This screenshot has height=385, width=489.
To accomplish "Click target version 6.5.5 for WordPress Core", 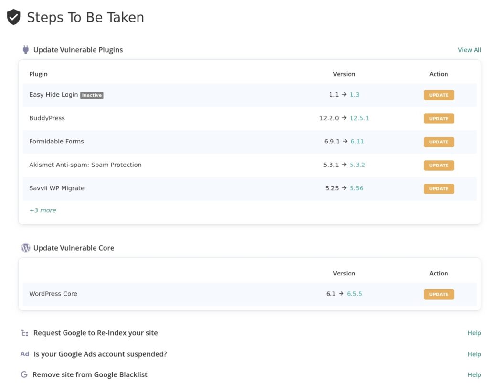I will coord(354,294).
